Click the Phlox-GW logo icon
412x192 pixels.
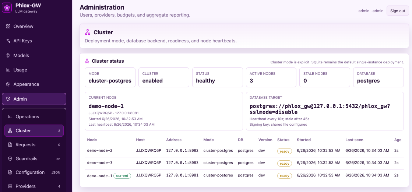[7, 8]
